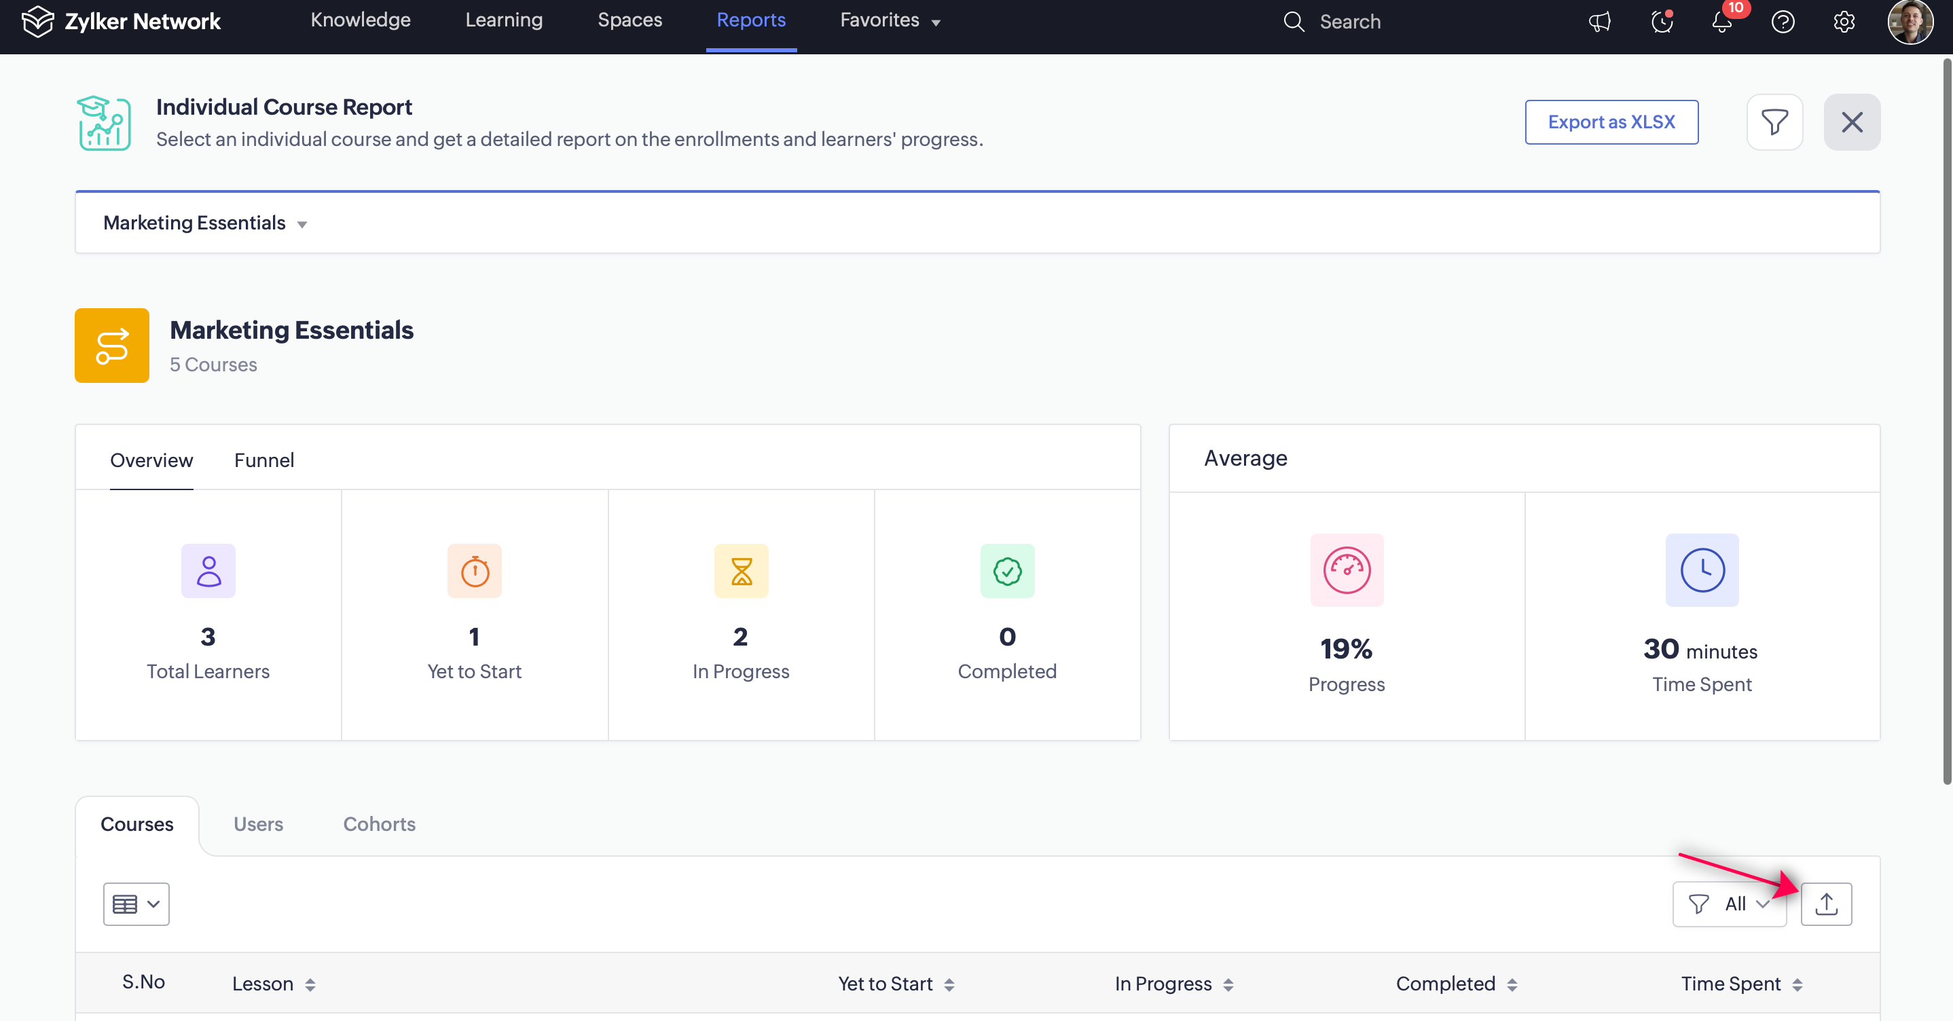Sort by Yet to Start column

[949, 984]
